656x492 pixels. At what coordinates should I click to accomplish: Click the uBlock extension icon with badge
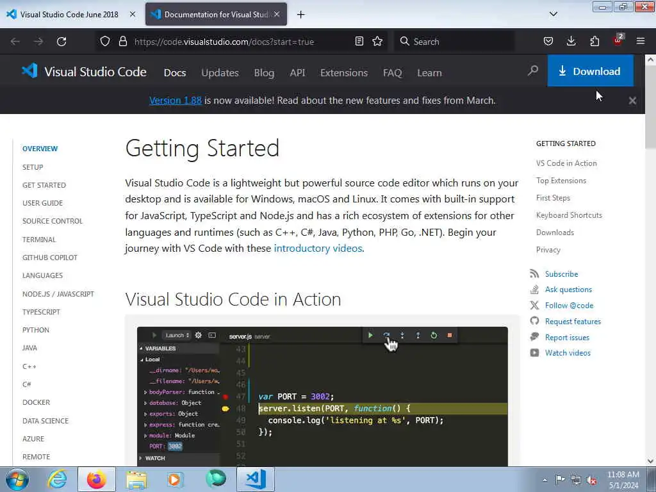618,40
